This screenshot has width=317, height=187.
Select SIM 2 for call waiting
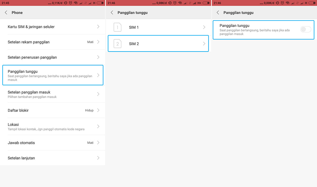coord(158,44)
